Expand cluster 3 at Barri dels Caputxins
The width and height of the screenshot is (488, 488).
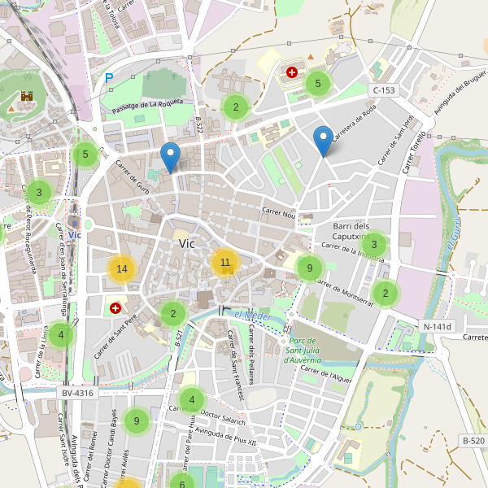tap(374, 245)
